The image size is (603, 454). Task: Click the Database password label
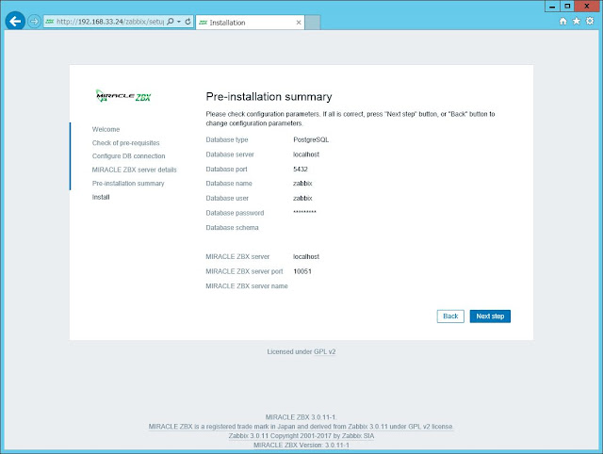pos(235,213)
